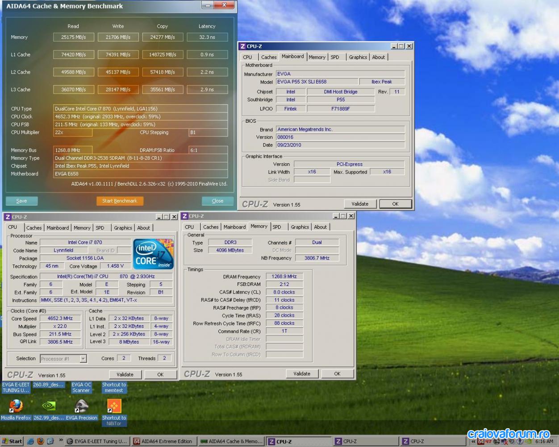Image resolution: width=559 pixels, height=447 pixels.
Task: Open the About tab in the CPU-Z Mainboard window
Action: [379, 57]
